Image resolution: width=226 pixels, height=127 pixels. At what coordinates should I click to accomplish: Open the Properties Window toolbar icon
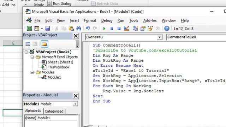tap(143, 29)
